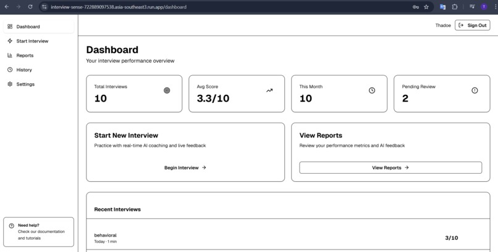Click the This Month clock icon
This screenshot has width=498, height=252.
point(372,91)
